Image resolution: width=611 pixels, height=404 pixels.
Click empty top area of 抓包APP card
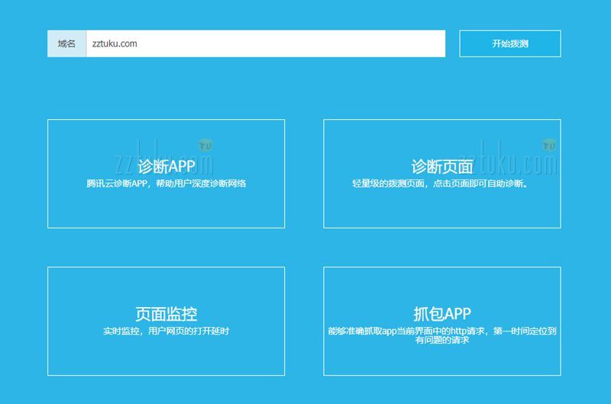(441, 284)
